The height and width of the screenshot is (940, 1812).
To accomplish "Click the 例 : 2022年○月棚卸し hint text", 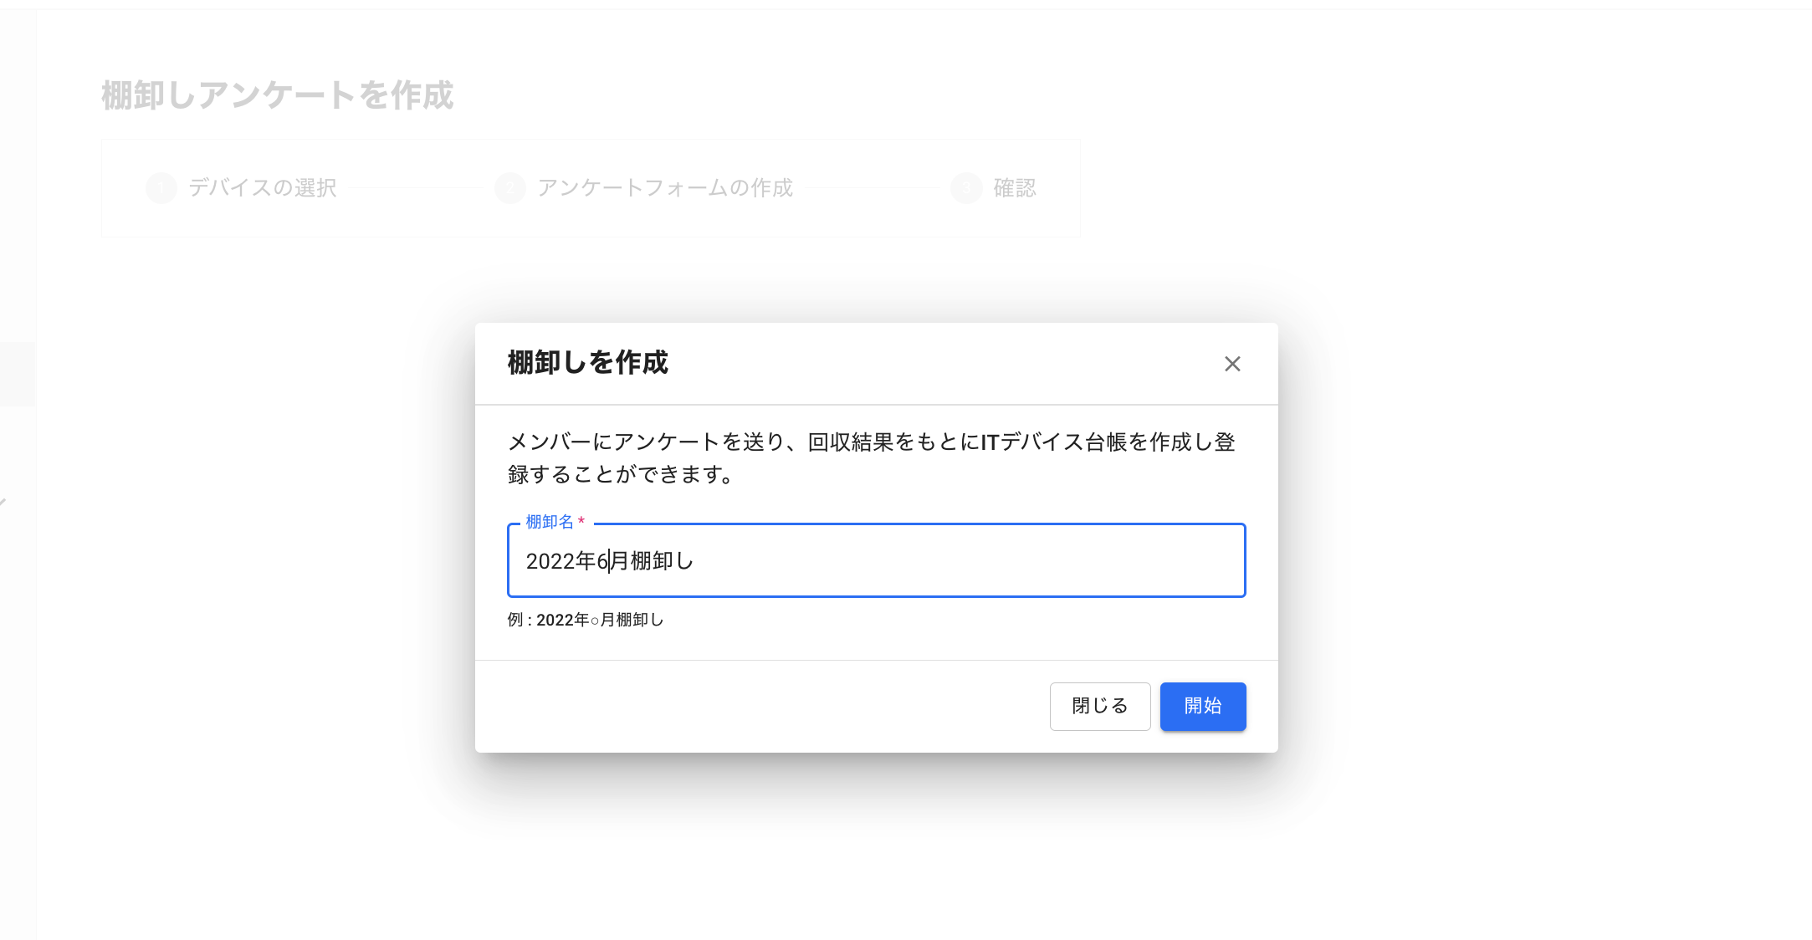I will 585,620.
